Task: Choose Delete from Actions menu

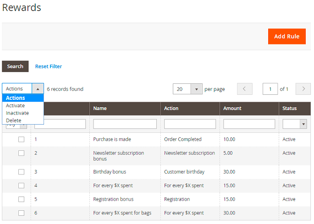Action: click(x=14, y=120)
